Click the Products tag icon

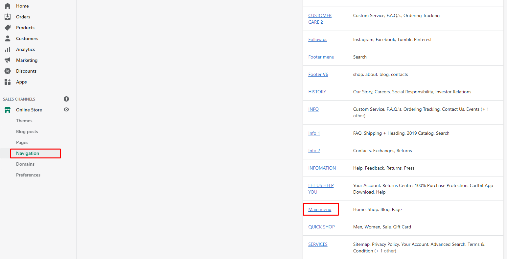(8, 28)
